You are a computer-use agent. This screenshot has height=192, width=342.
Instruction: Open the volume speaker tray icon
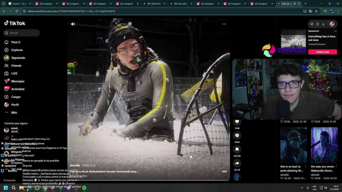[325, 188]
